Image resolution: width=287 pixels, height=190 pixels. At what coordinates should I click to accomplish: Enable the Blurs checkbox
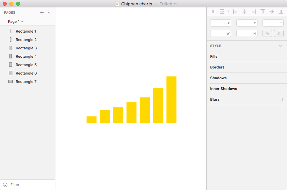(x=281, y=100)
